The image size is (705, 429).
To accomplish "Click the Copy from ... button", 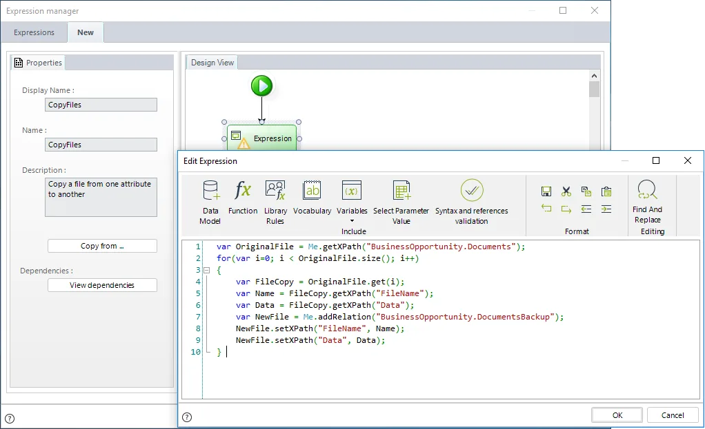I will pos(102,246).
